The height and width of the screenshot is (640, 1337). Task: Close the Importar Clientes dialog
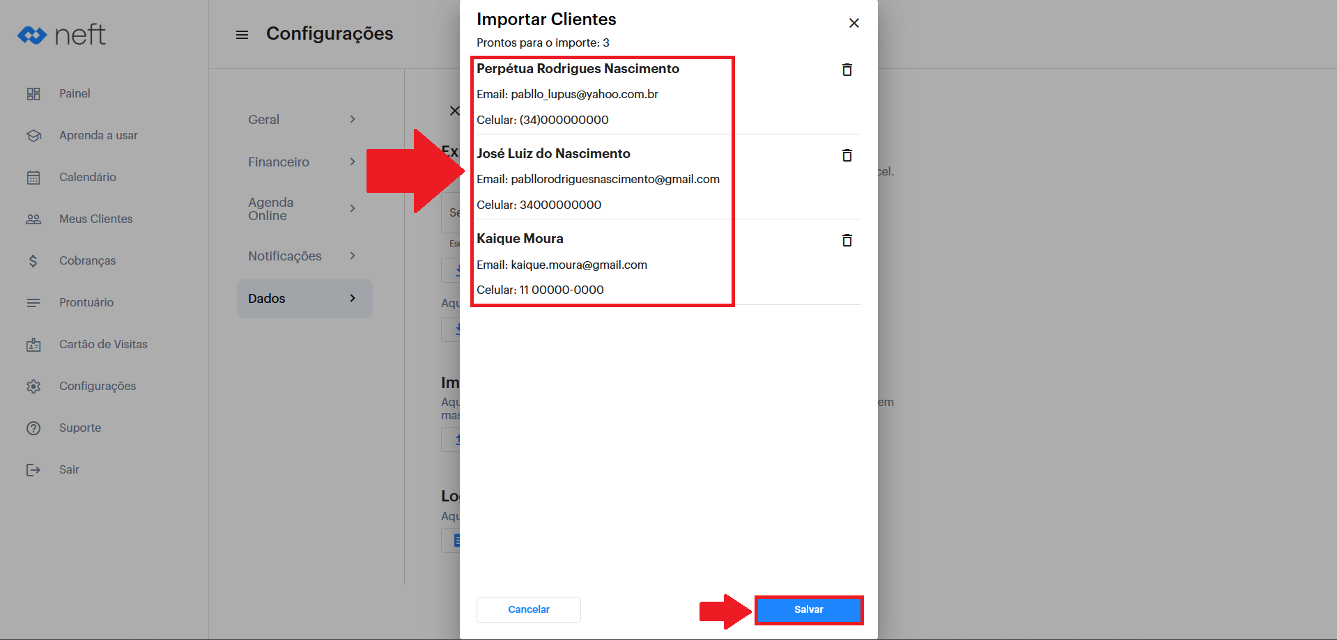coord(853,23)
